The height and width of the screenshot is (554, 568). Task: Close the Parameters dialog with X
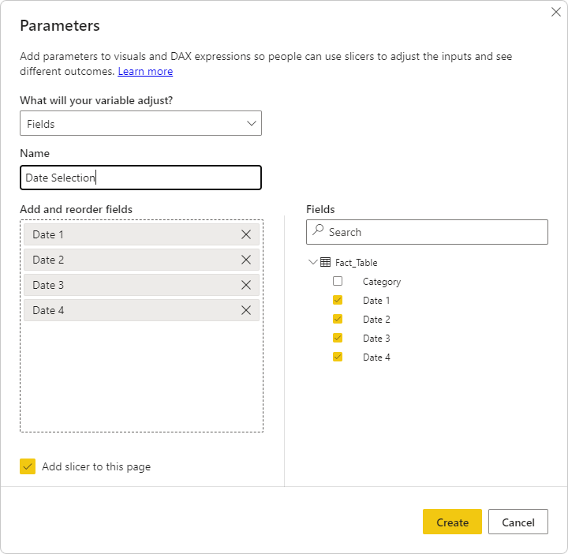click(x=555, y=12)
